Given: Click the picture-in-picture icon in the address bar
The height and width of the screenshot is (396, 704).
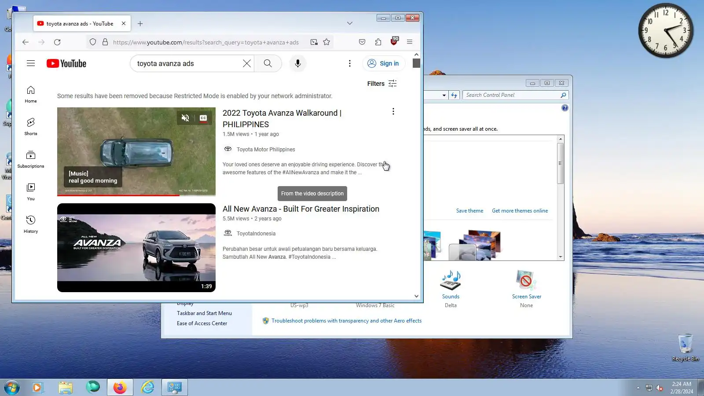Looking at the screenshot, I should 314,42.
